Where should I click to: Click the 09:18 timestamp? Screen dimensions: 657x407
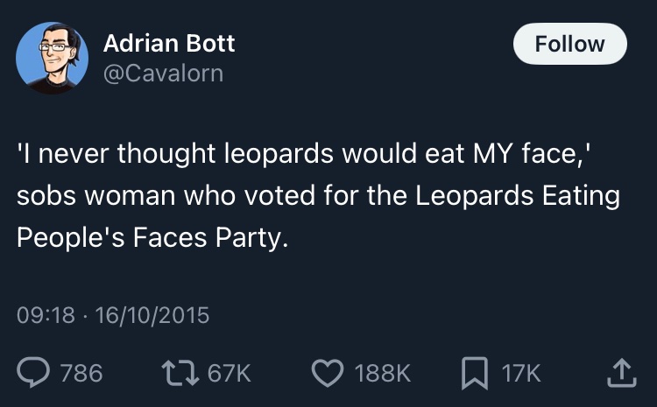[x=46, y=315]
